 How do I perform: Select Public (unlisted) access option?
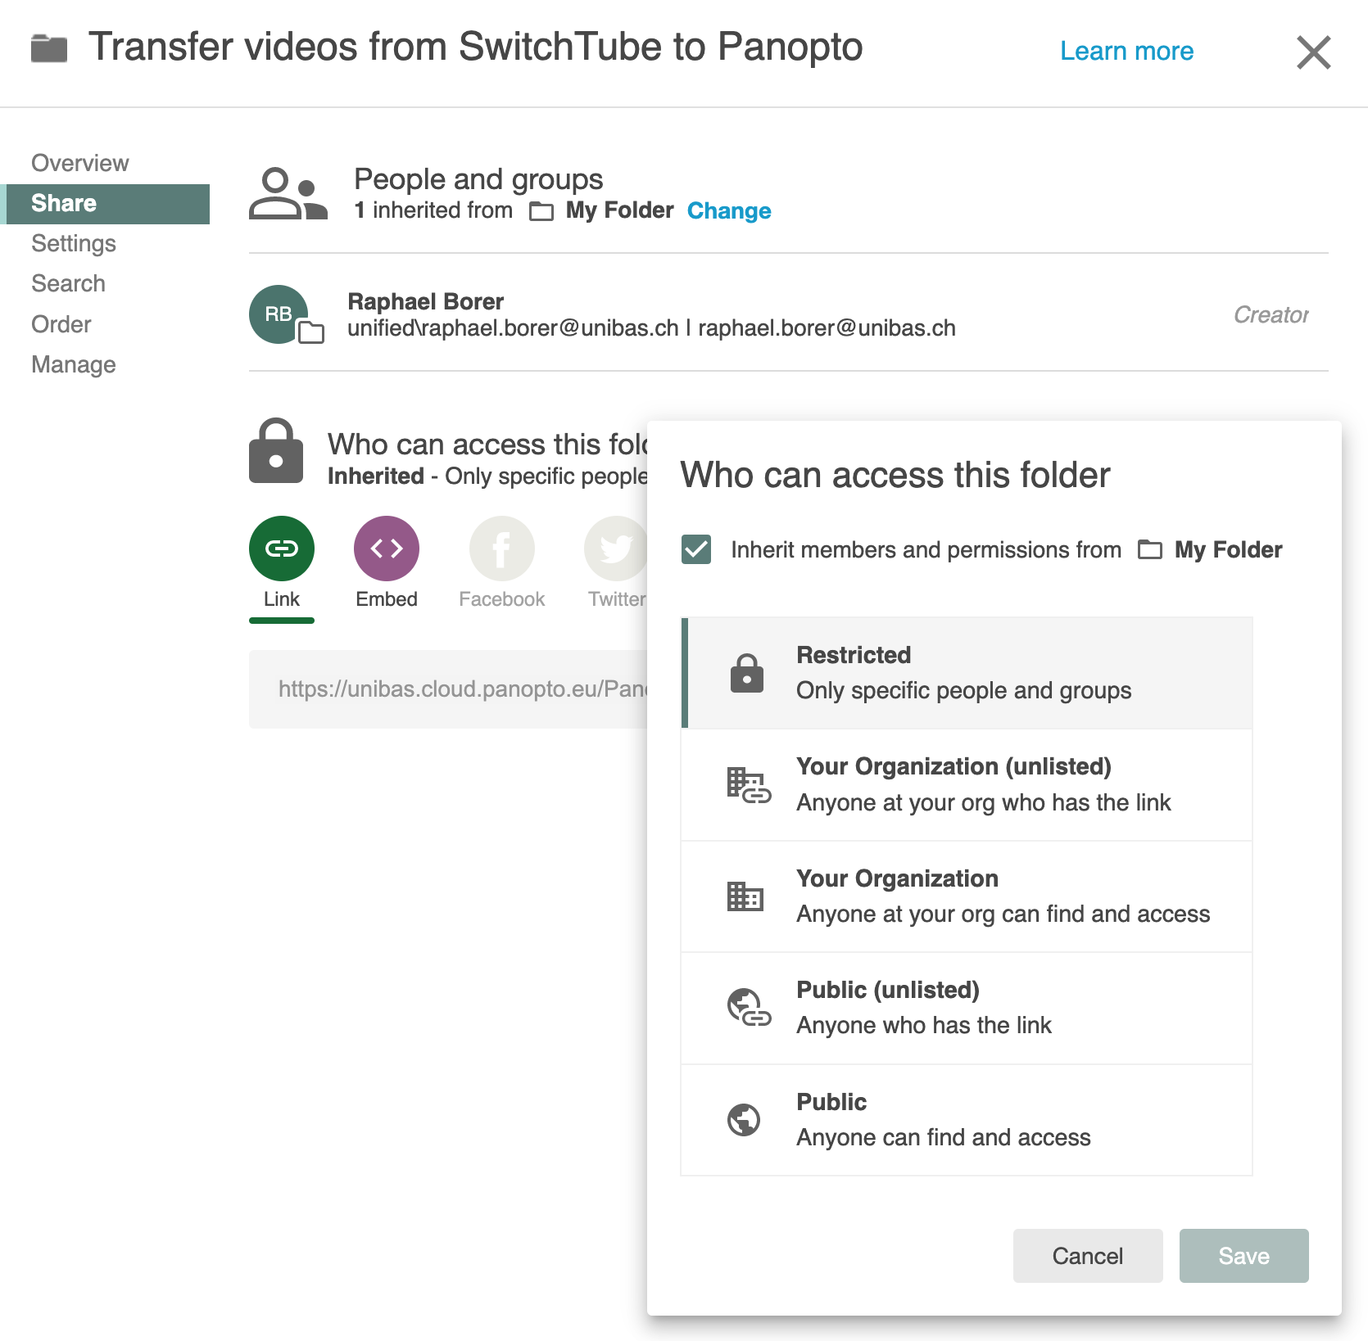(967, 1008)
